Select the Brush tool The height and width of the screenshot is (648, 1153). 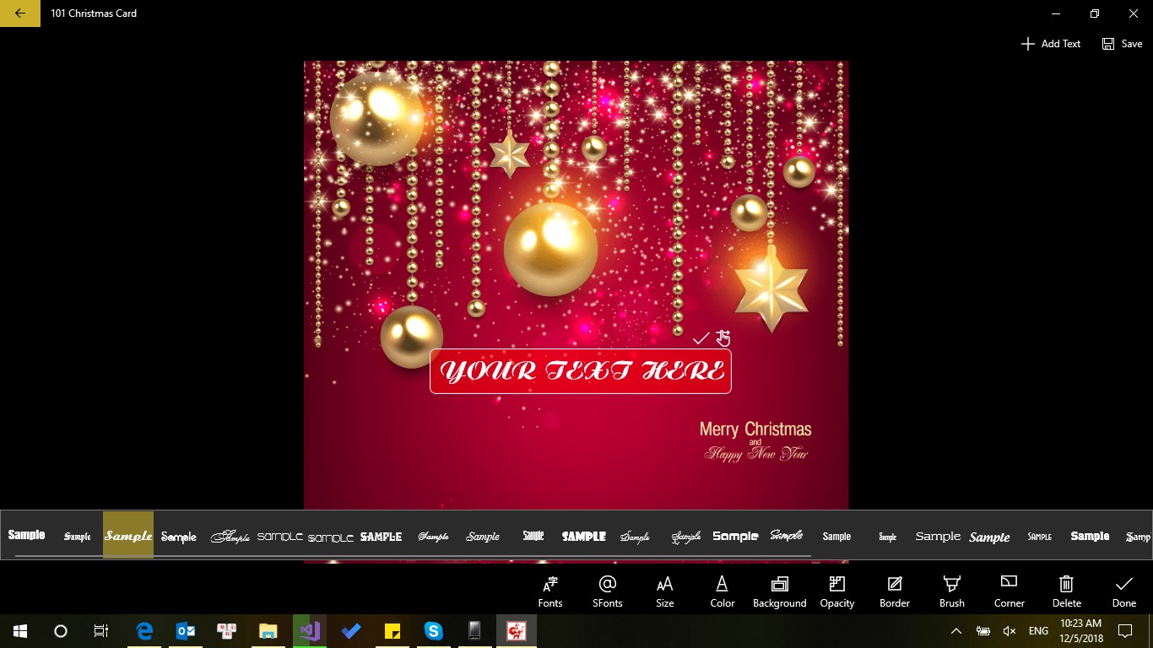click(951, 591)
